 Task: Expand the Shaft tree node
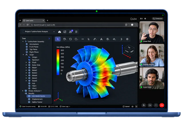(26, 63)
